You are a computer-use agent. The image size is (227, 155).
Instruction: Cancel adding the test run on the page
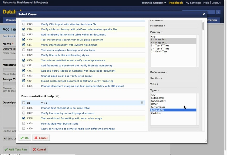[39, 150]
